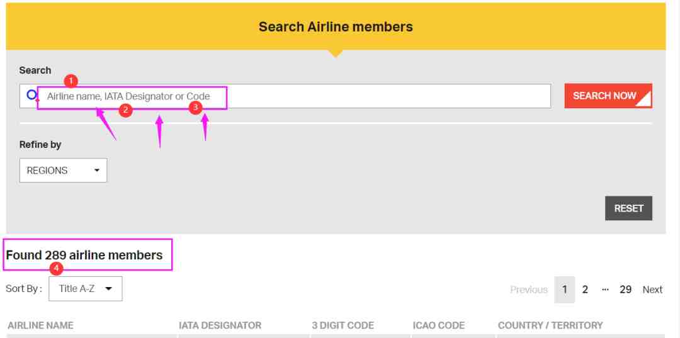Image resolution: width=680 pixels, height=338 pixels.
Task: Click the Title A-Z dropdown caret arrow
Action: (x=108, y=289)
